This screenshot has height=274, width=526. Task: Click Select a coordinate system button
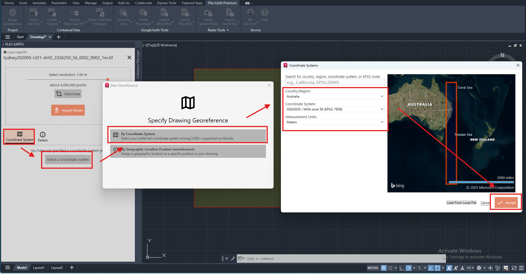pyautogui.click(x=68, y=159)
